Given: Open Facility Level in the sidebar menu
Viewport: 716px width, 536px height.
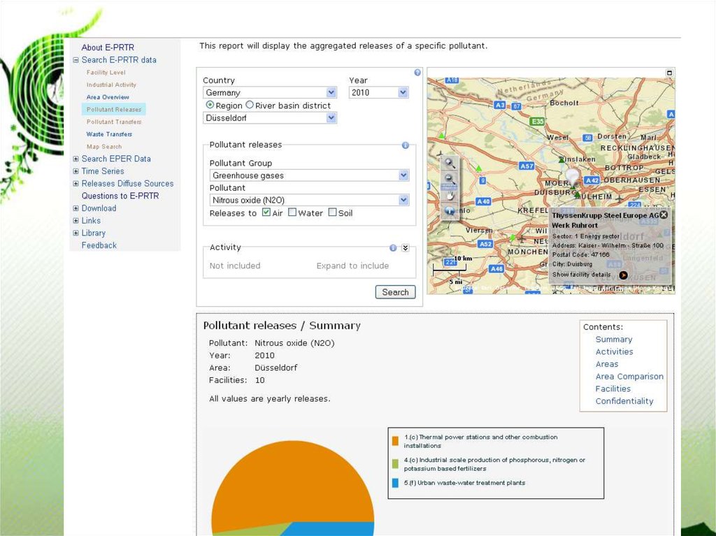Looking at the screenshot, I should tap(106, 73).
